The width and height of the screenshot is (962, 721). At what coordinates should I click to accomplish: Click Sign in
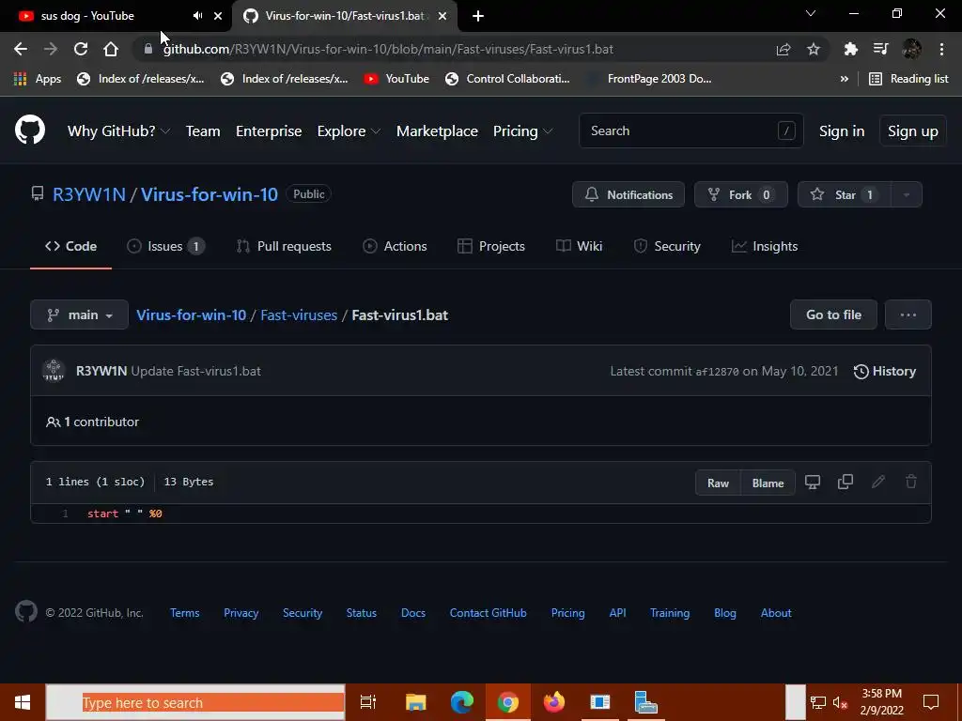(x=842, y=131)
